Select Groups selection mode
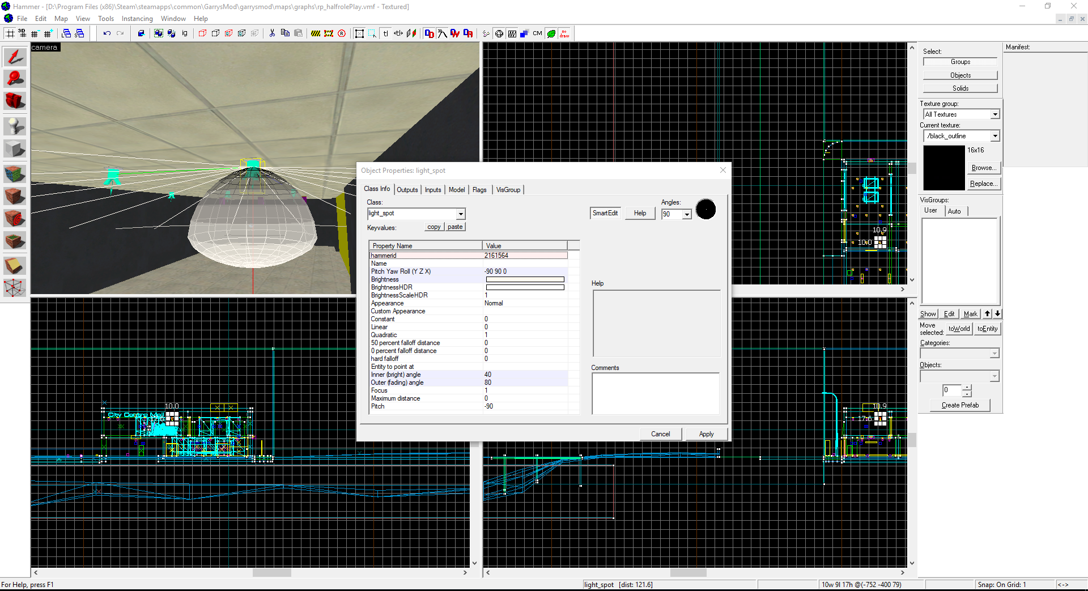 tap(960, 62)
